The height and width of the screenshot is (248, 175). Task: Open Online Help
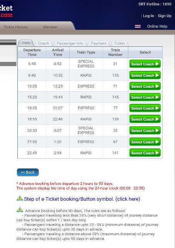157,26
